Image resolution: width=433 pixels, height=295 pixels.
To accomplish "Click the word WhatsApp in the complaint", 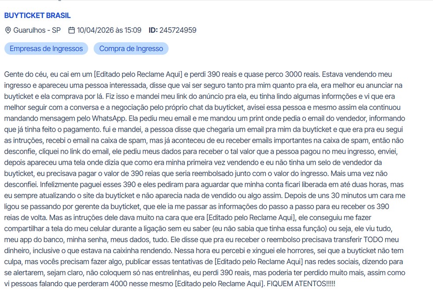I will click(109, 118).
